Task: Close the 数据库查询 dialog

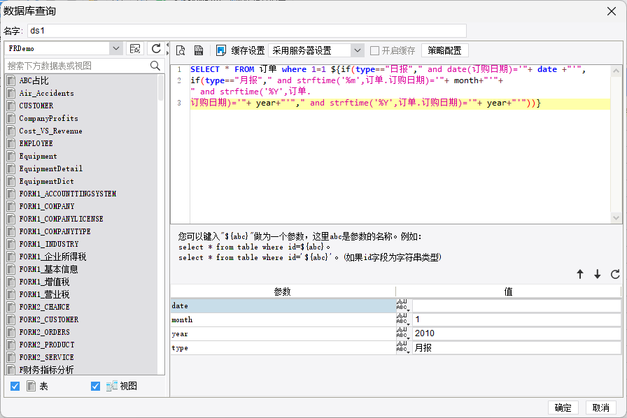Action: click(x=612, y=11)
